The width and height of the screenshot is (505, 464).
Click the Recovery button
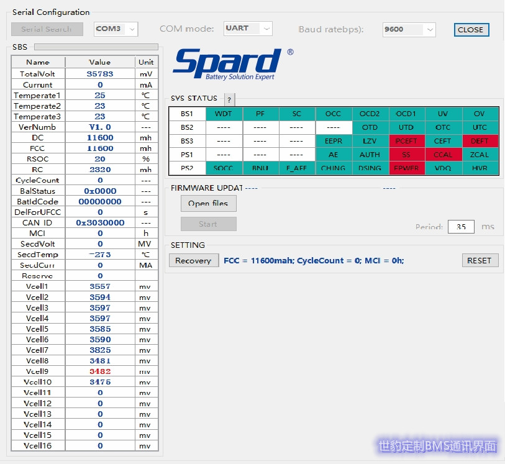click(x=193, y=261)
